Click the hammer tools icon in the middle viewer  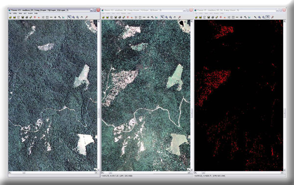click(x=152, y=17)
